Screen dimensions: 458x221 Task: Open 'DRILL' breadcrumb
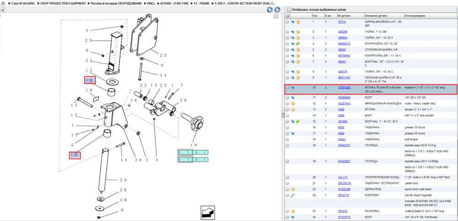coord(151,3)
